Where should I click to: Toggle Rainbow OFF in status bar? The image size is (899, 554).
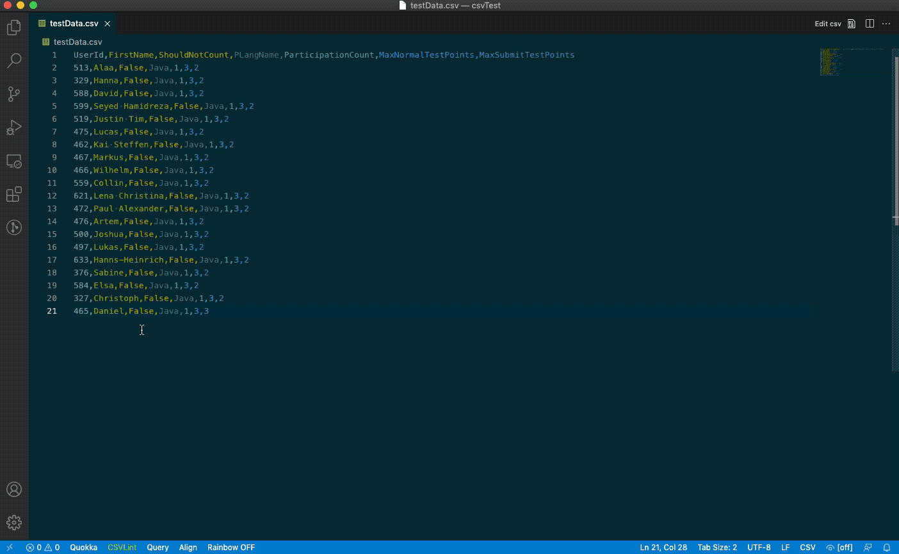point(231,548)
